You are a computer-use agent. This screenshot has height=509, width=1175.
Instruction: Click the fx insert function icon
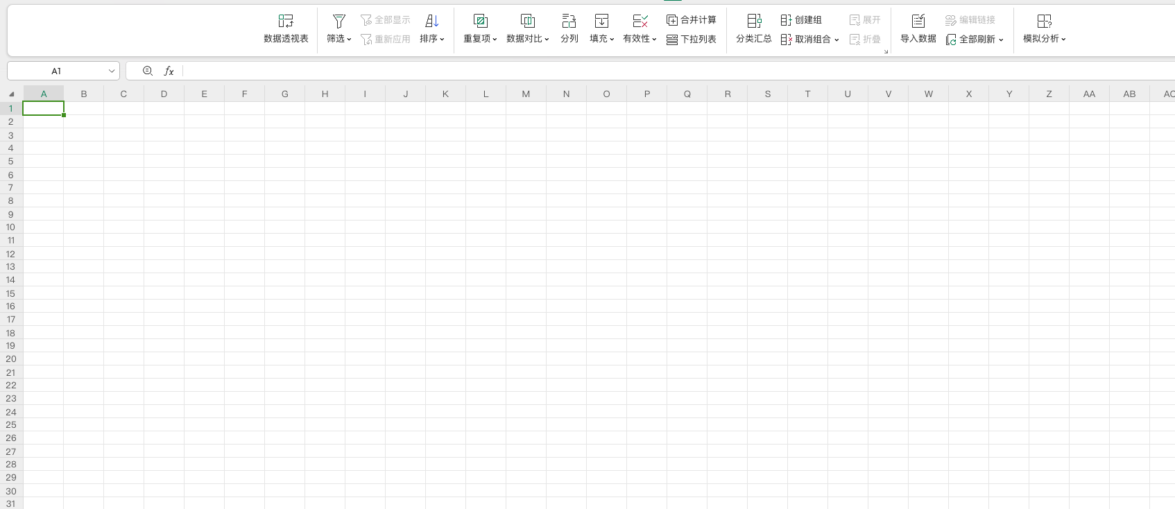pyautogui.click(x=169, y=71)
